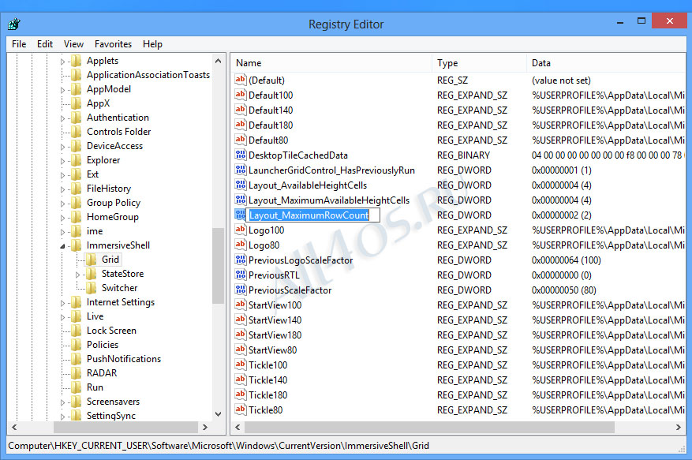692x460 pixels.
Task: Click the values pane horizontal scrollbar thumb
Action: coord(429,427)
